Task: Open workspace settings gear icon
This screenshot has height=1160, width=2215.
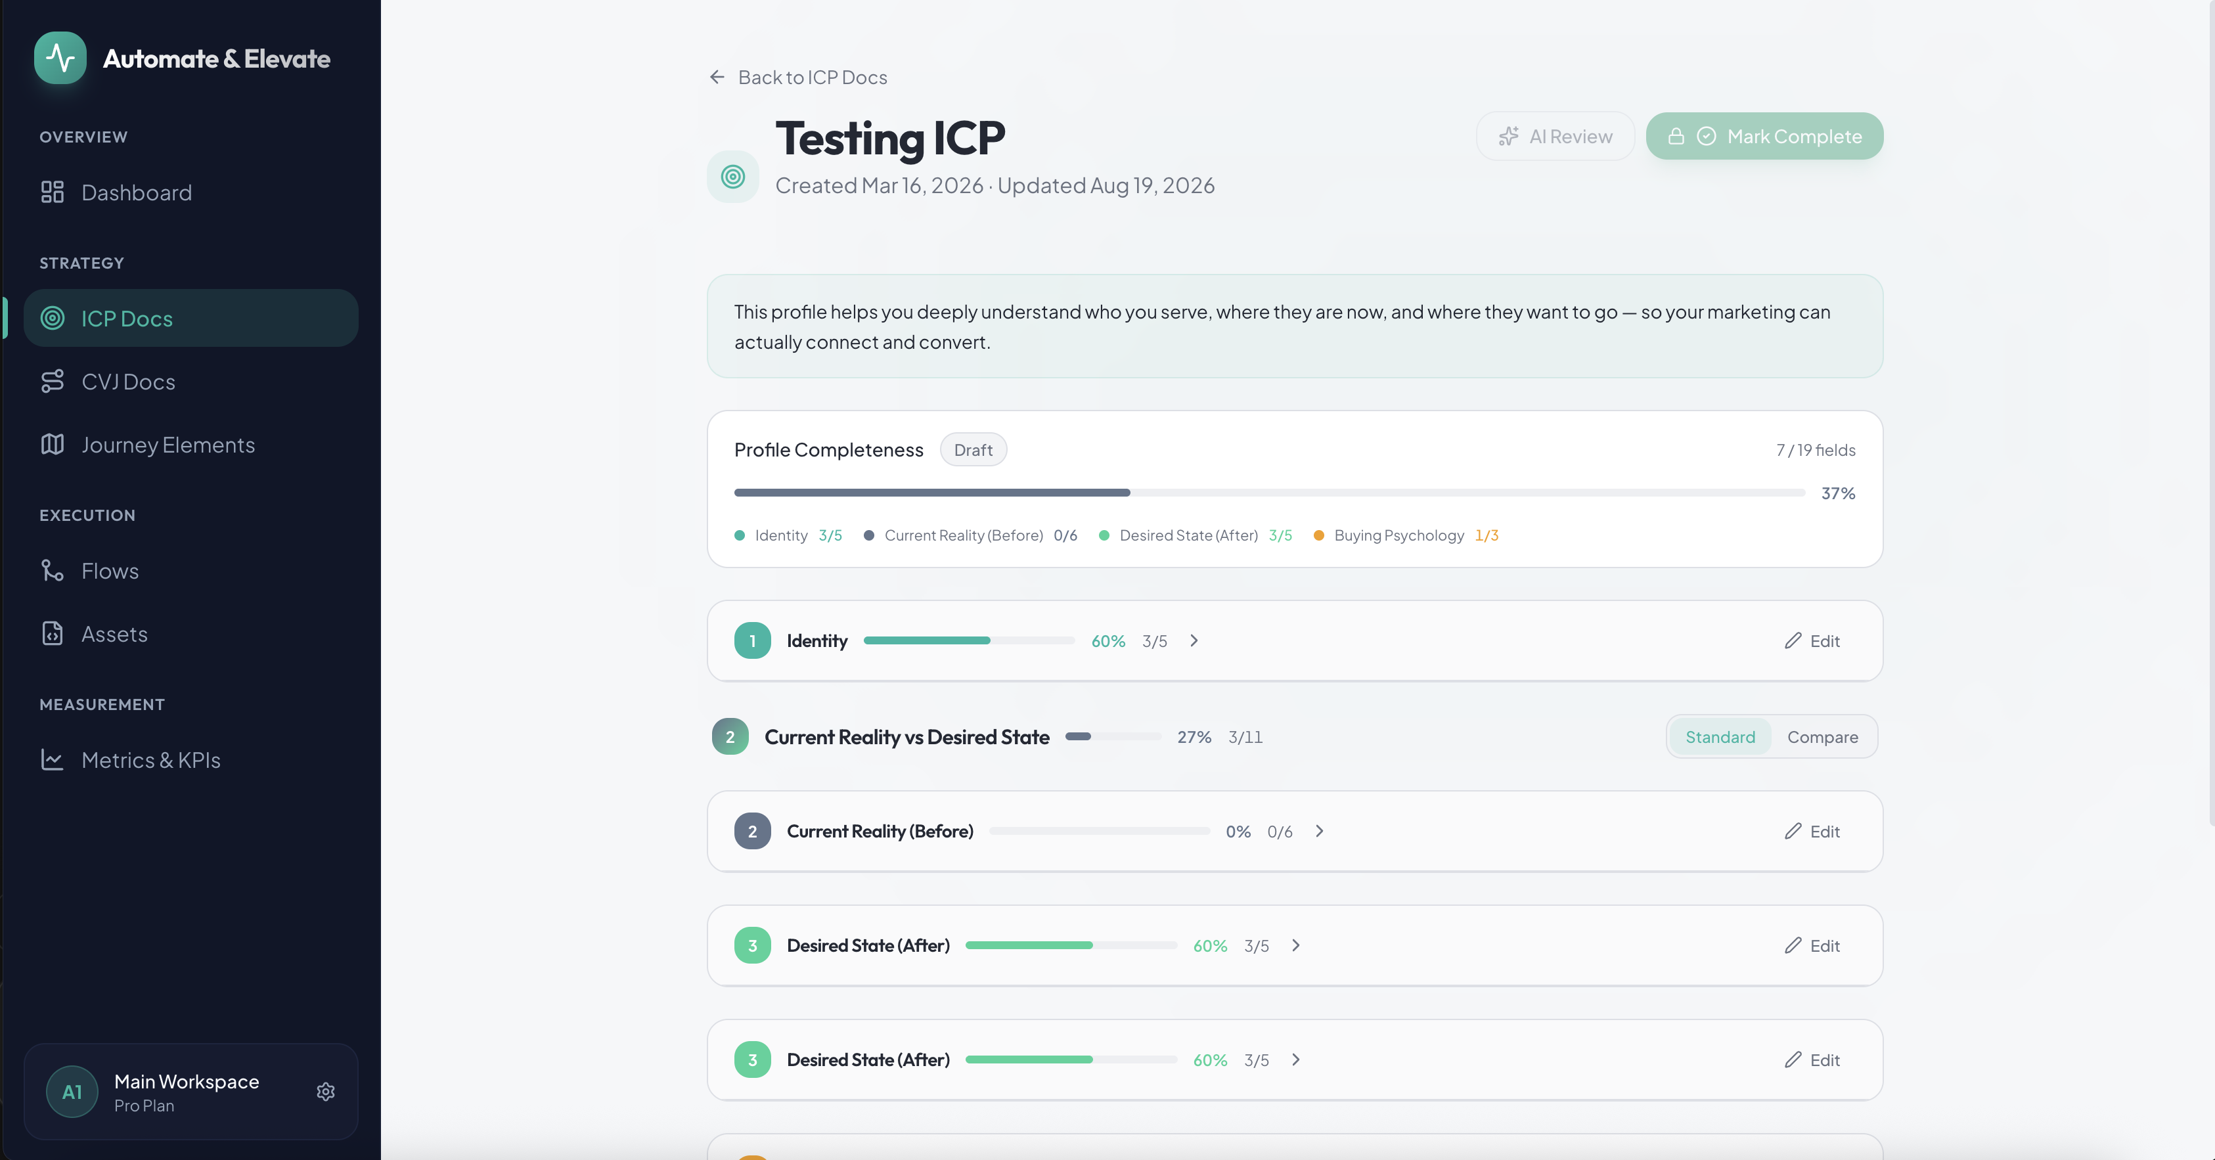Action: [x=326, y=1091]
